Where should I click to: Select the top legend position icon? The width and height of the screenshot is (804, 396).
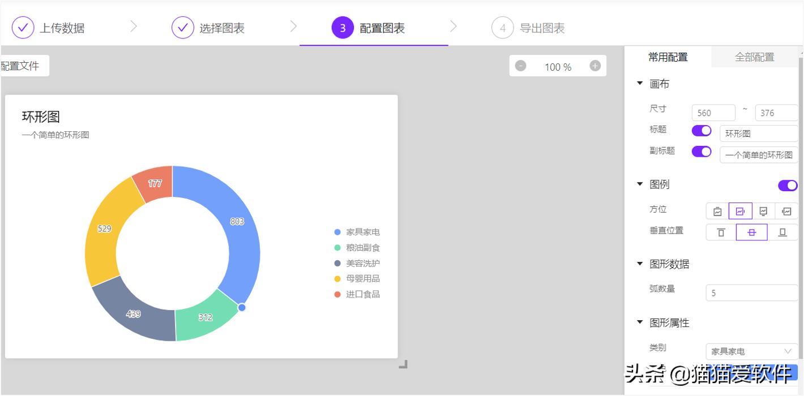click(x=717, y=211)
